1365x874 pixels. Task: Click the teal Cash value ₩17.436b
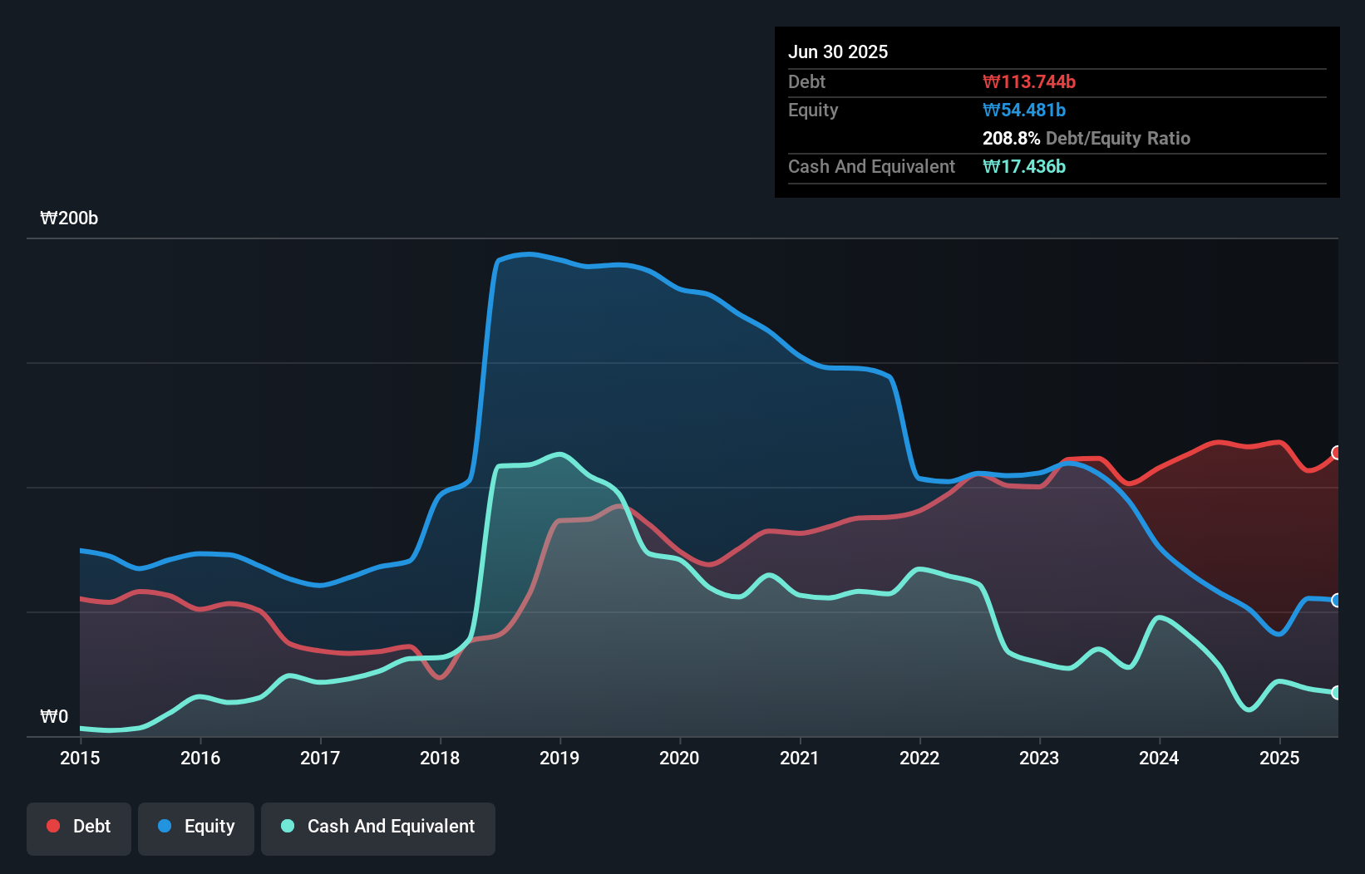pos(1024,166)
